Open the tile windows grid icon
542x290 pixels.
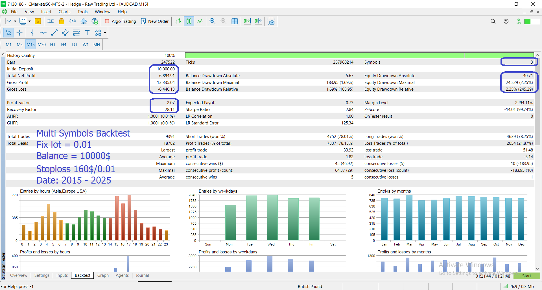(x=235, y=21)
